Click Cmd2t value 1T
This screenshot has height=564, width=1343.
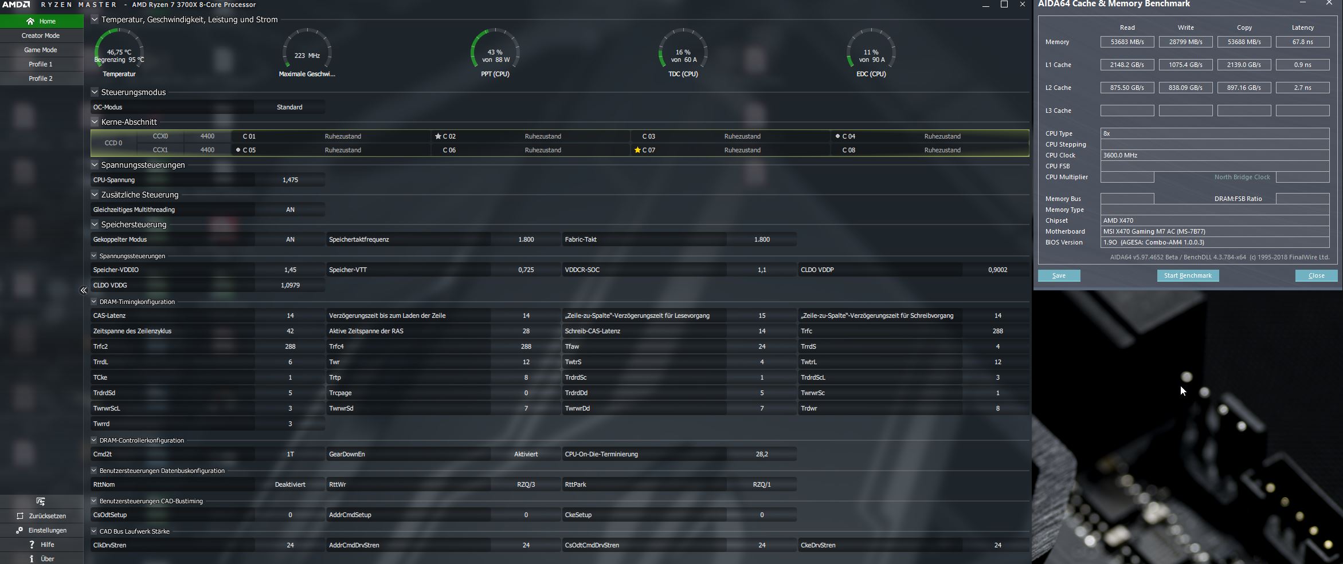click(x=290, y=454)
